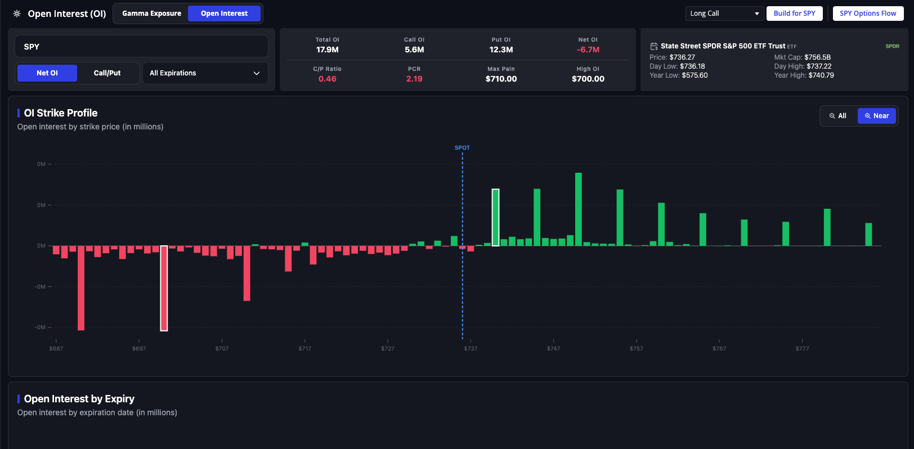914x449 pixels.
Task: Click the Call OI value 5.6M
Action: [414, 50]
